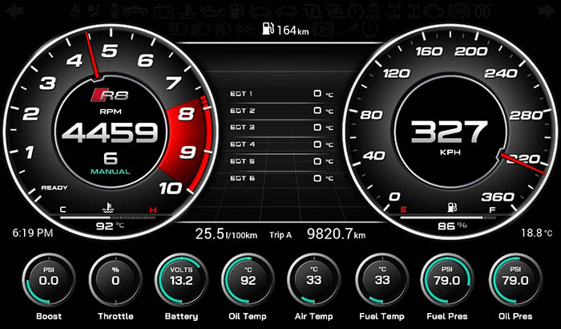Select the side marker lights indicator
This screenshot has width=561, height=329.
pyautogui.click(x=245, y=29)
